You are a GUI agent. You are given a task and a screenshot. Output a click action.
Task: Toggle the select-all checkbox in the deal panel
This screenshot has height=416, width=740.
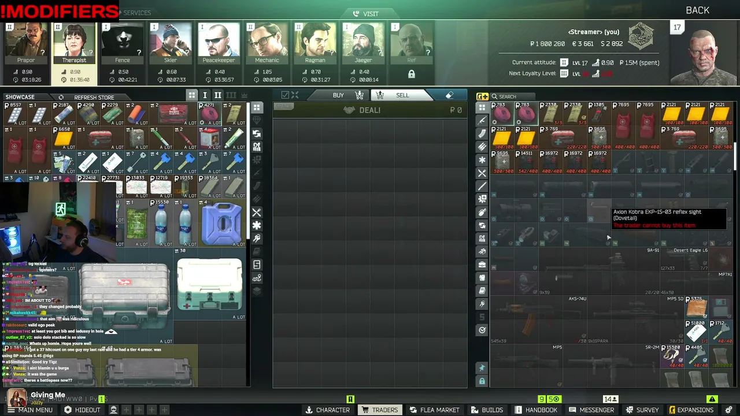(x=285, y=95)
